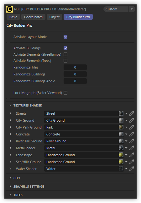Expand the CITY section
The width and height of the screenshot is (141, 203).
point(10,178)
